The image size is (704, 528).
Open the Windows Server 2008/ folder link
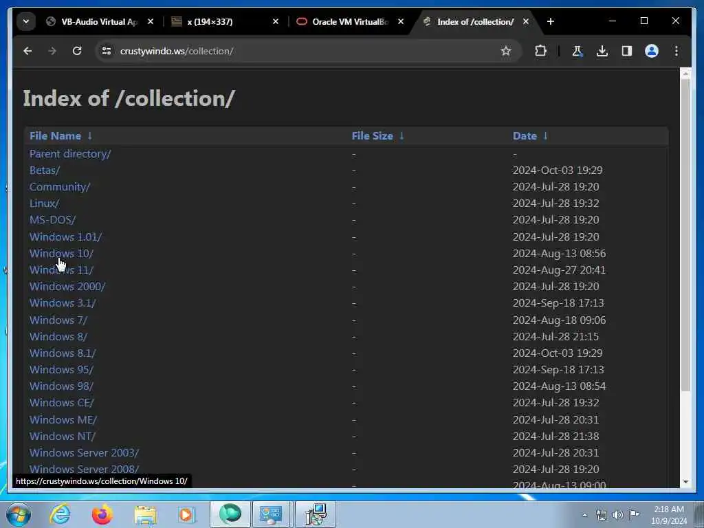click(x=85, y=469)
